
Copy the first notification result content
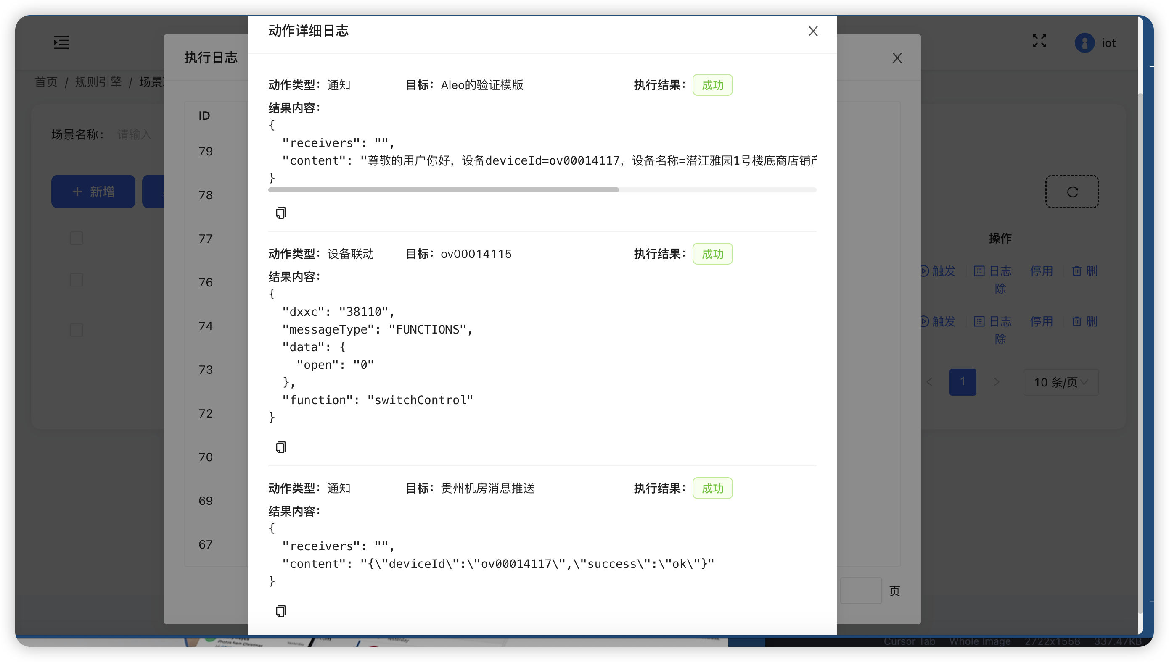click(280, 212)
